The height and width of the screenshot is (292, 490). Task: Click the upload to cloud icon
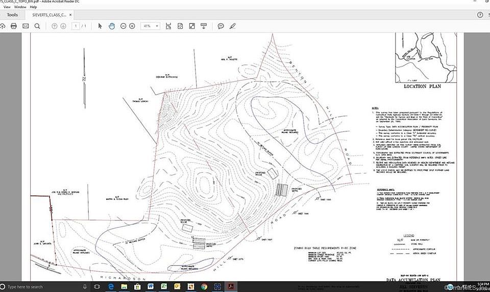(x=2, y=26)
